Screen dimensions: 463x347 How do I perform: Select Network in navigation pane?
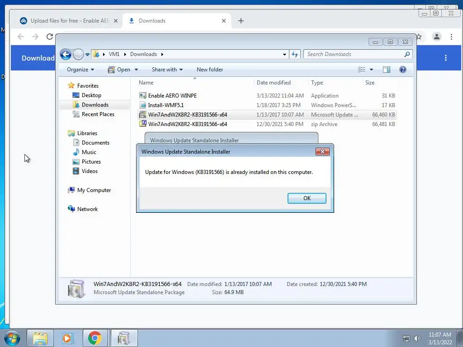click(x=87, y=209)
